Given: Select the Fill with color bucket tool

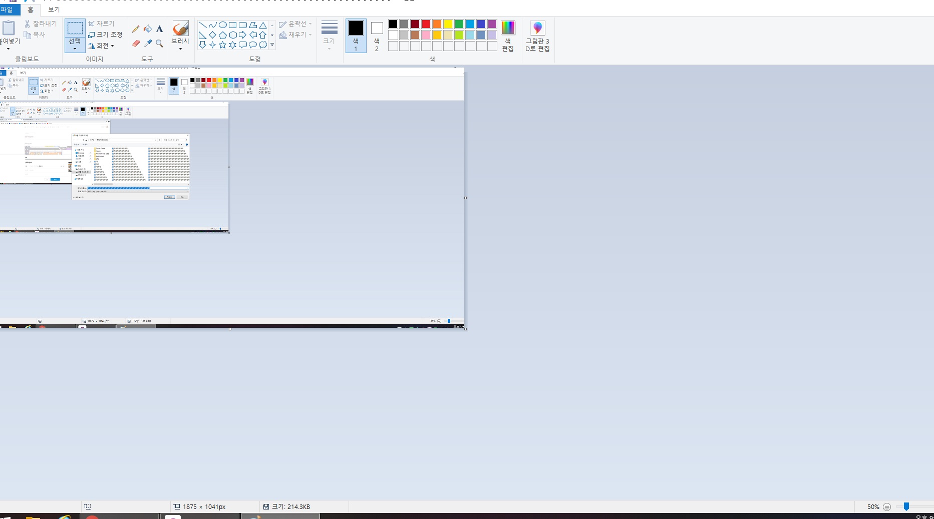Looking at the screenshot, I should click(x=148, y=29).
